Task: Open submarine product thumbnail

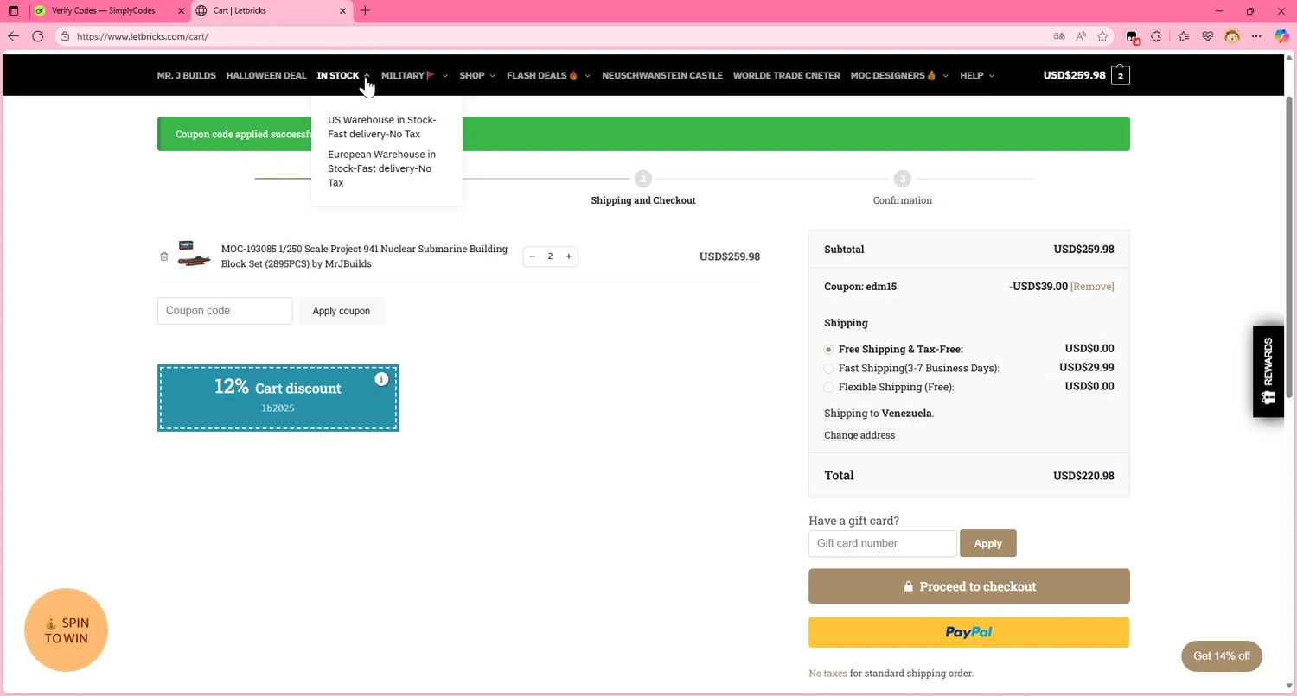Action: click(195, 255)
